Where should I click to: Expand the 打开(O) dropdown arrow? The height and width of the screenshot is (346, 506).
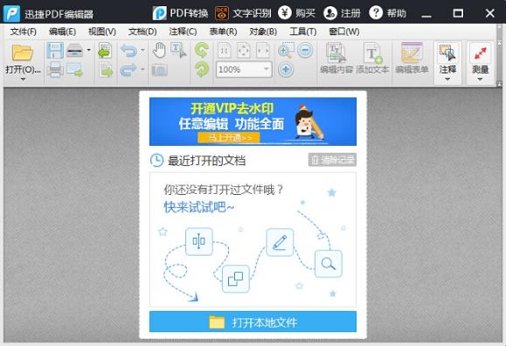click(x=23, y=80)
